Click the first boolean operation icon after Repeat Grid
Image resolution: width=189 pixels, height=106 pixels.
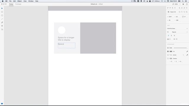pyautogui.click(x=180, y=12)
